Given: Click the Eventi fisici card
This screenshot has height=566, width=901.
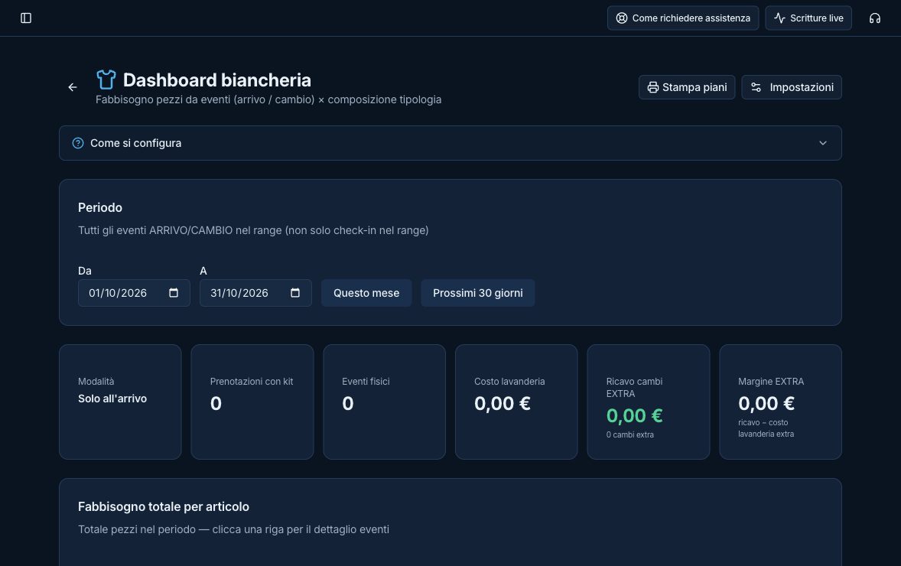Looking at the screenshot, I should 385,402.
